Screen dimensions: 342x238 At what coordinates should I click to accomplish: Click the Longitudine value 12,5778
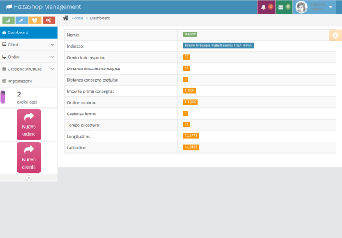tap(191, 136)
